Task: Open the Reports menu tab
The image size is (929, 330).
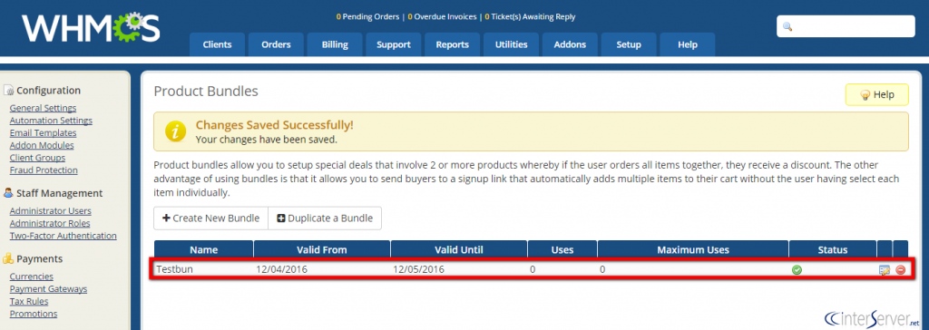Action: (452, 44)
